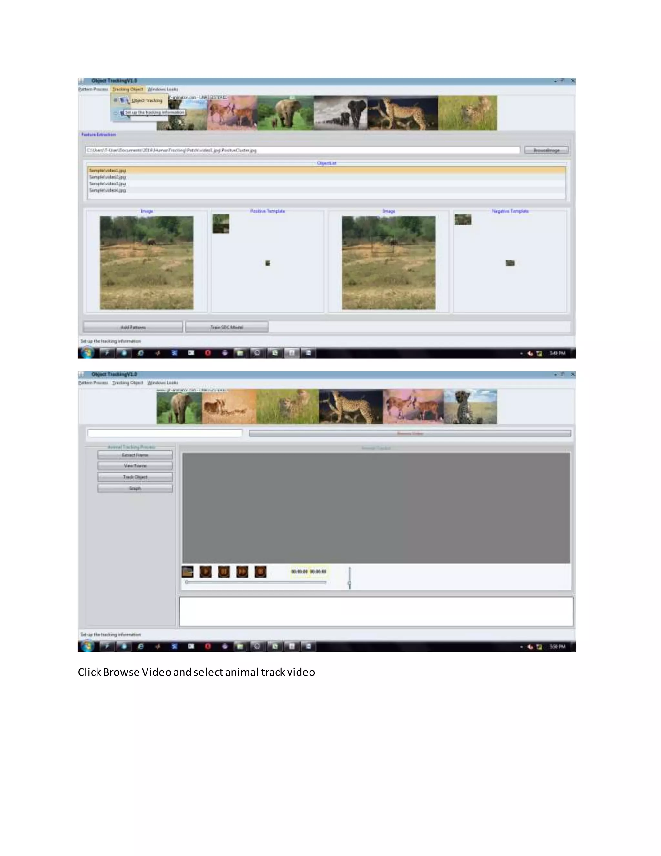Click the Extract Frame button

(135, 455)
